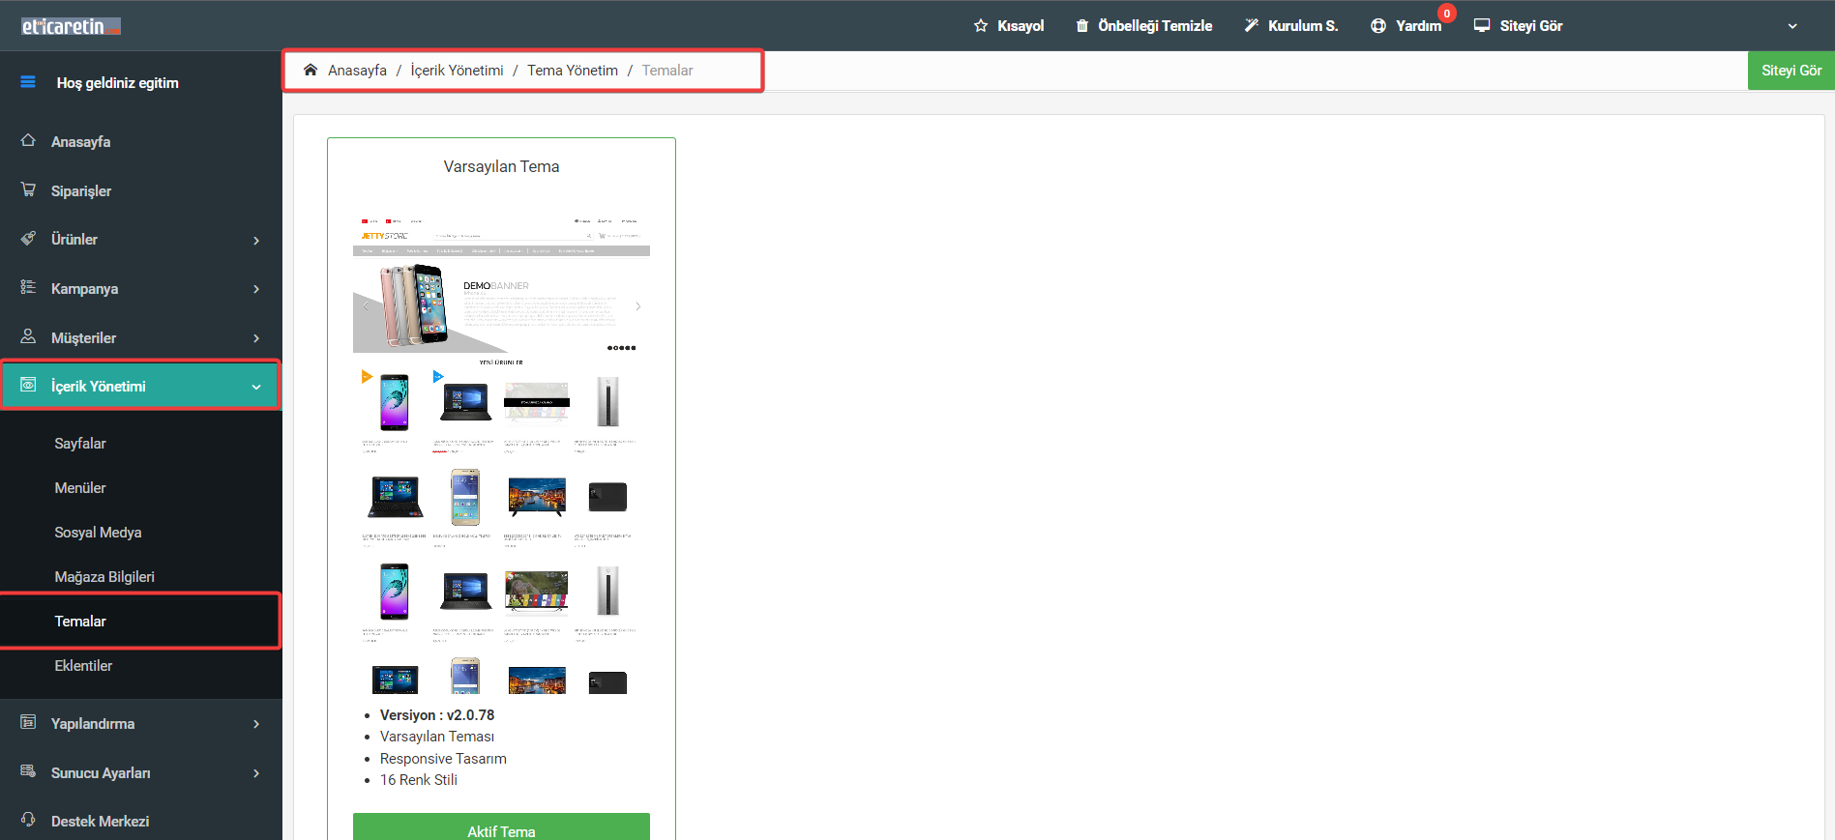Click Anasayfa breadcrumb link
The image size is (1835, 840).
357,71
